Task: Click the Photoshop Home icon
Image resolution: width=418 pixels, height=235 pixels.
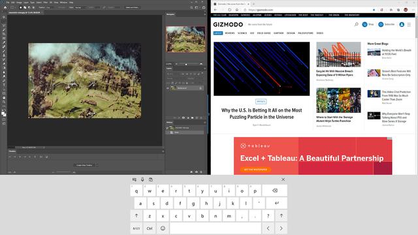Action: (x=5, y=7)
